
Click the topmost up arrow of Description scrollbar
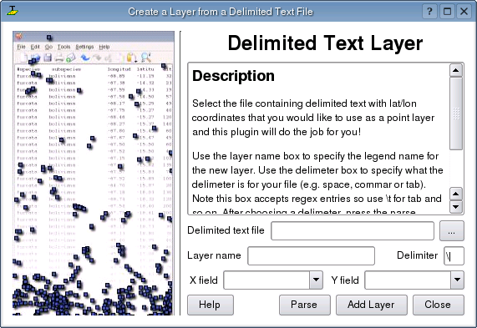456,71
